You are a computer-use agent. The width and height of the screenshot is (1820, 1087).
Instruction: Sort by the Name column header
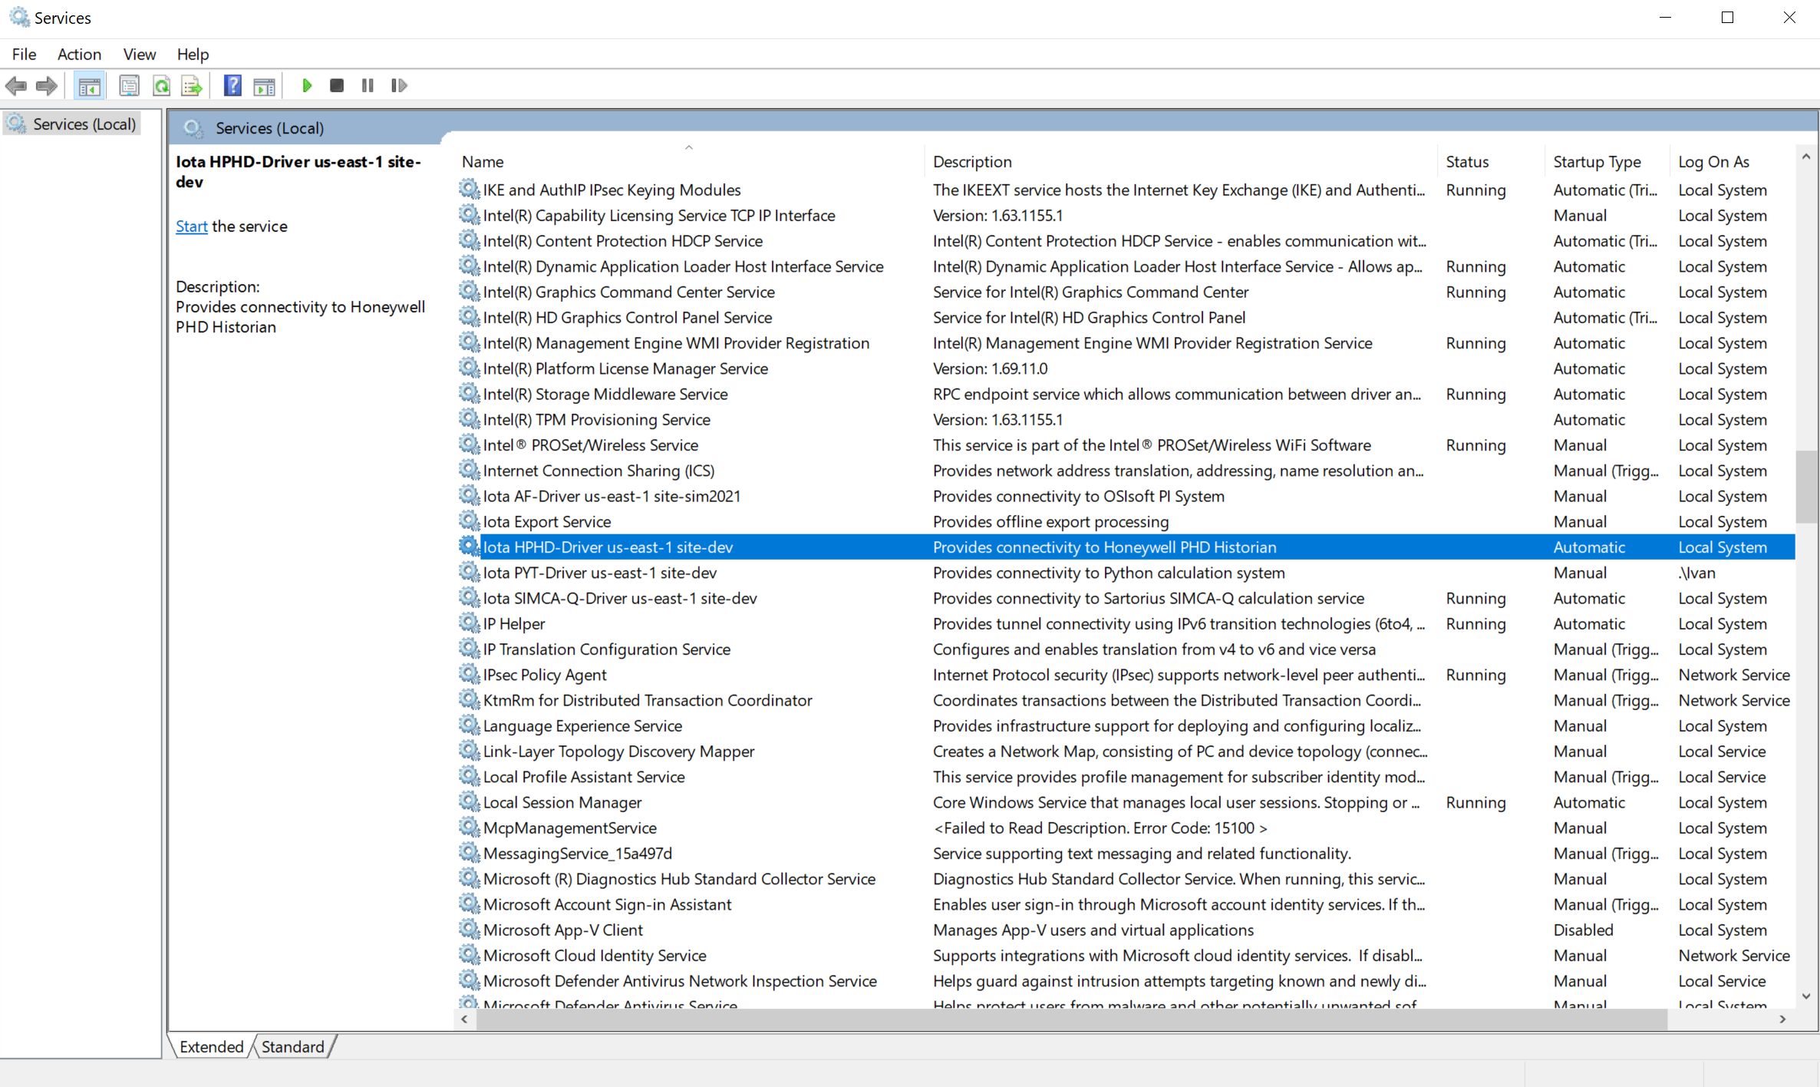click(689, 161)
